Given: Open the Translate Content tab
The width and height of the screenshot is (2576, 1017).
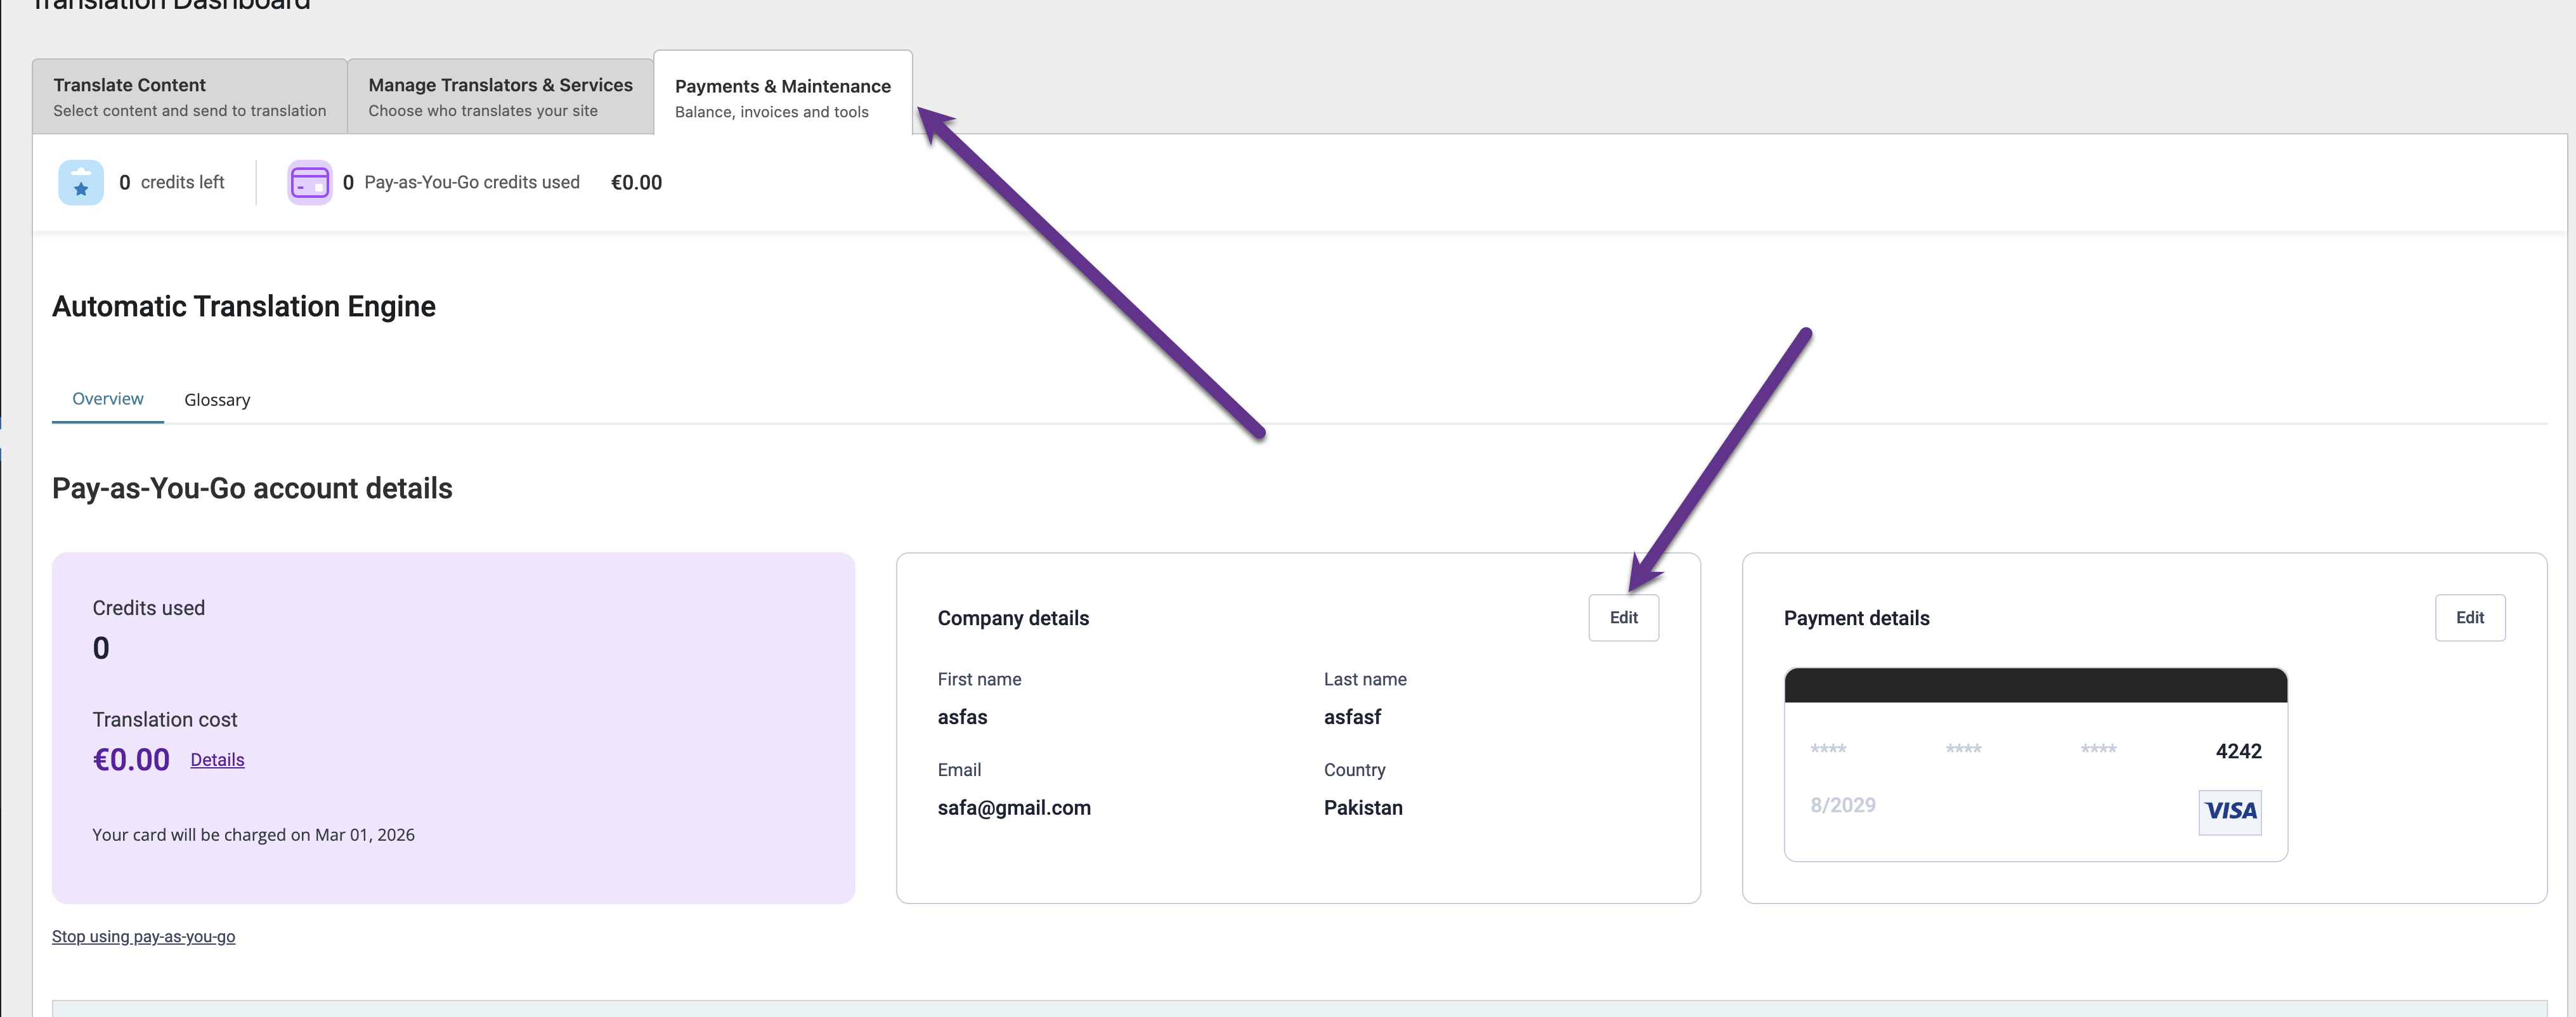Looking at the screenshot, I should coord(189,97).
